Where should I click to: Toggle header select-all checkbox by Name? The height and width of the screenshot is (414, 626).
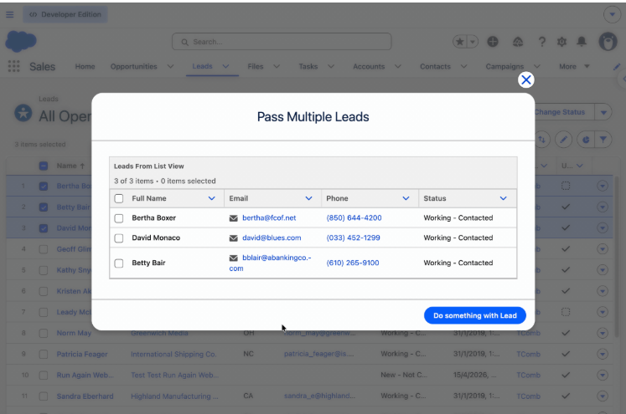44,166
